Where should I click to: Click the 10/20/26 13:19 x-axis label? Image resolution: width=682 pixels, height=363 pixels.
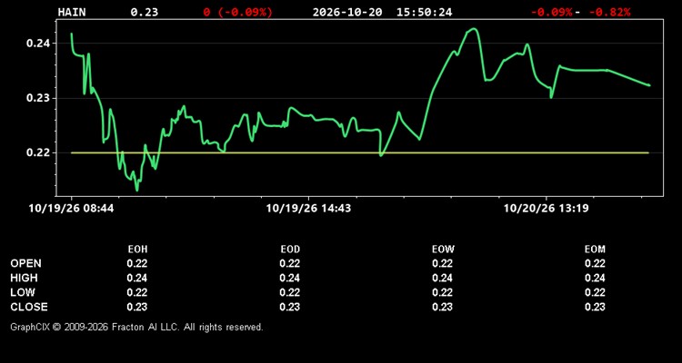coord(546,209)
